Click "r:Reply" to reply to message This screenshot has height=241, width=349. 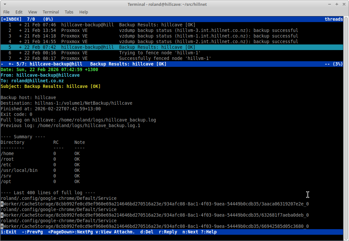coord(168,232)
